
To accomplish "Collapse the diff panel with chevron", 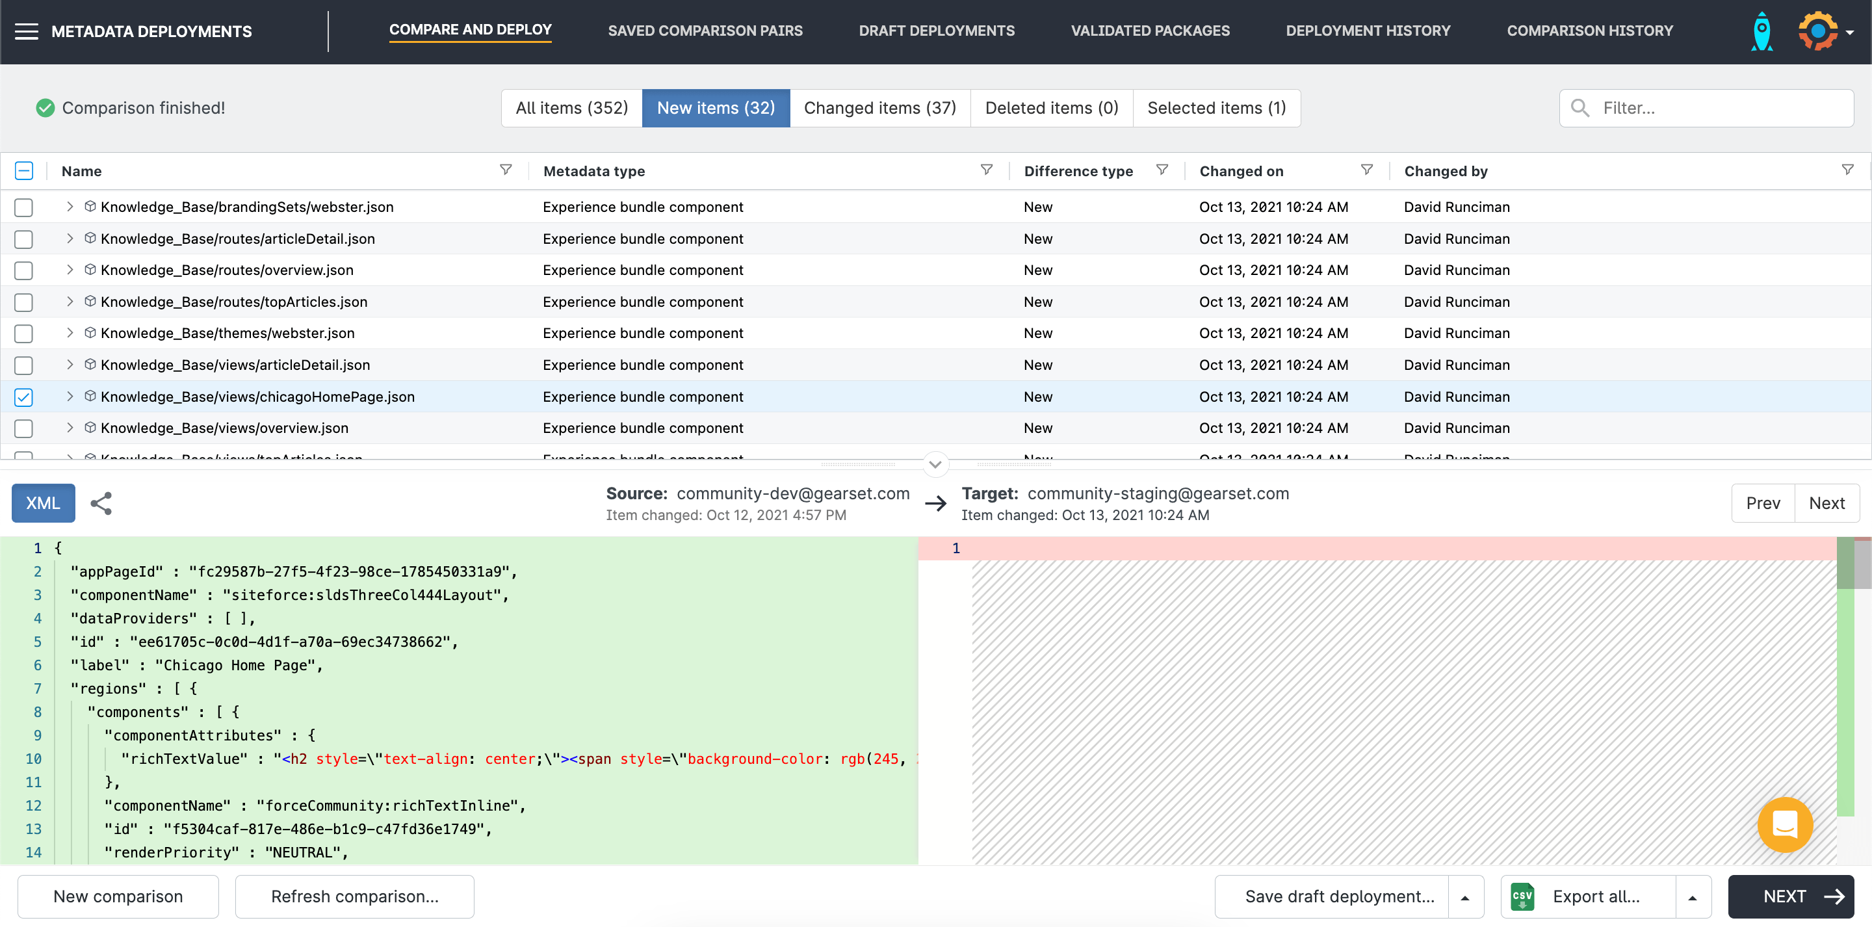I will coord(935,464).
